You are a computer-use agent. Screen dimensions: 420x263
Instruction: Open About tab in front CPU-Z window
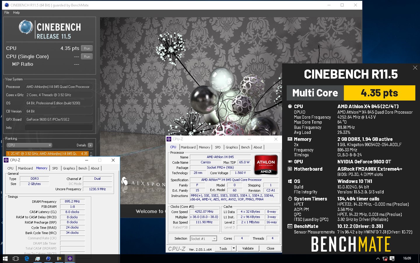pos(258,147)
